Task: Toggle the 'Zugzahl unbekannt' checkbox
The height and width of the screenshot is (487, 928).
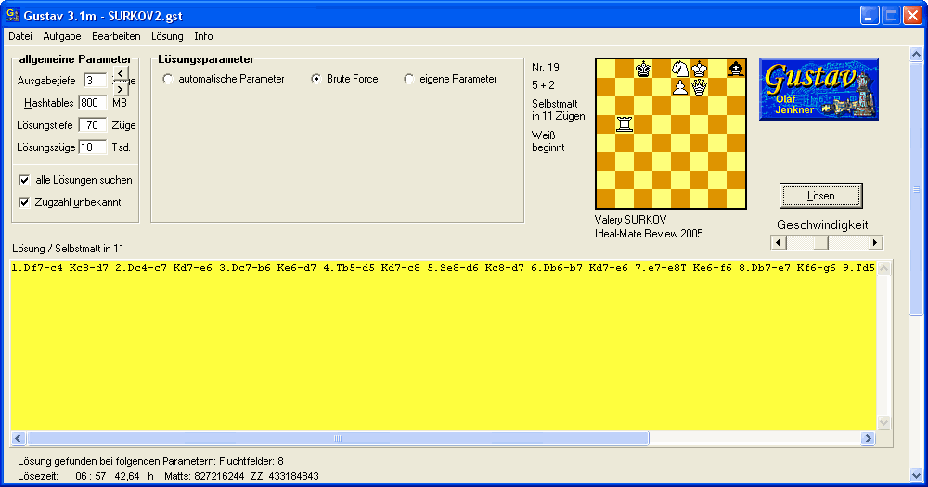Action: tap(25, 202)
